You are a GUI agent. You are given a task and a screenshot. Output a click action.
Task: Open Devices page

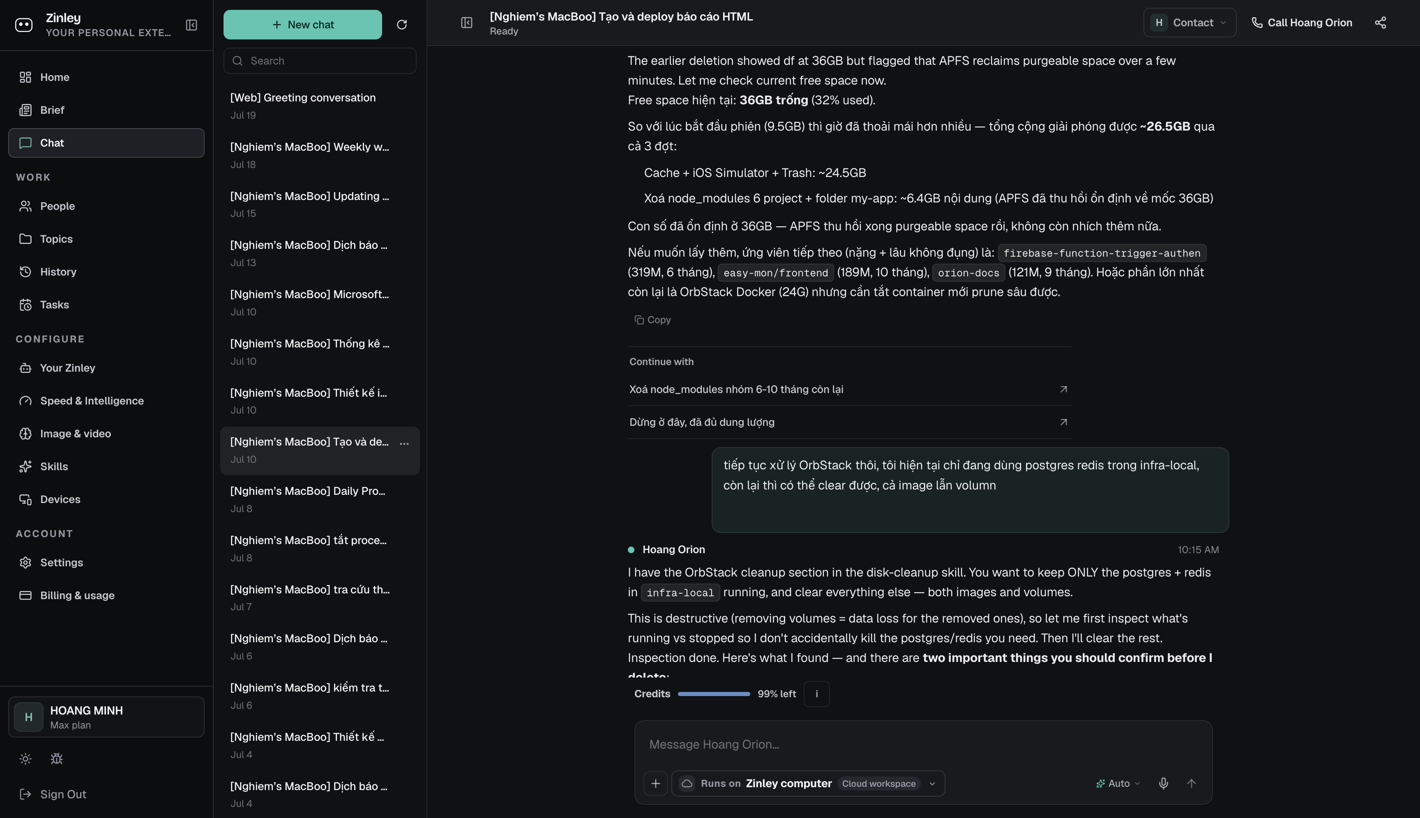pos(106,499)
